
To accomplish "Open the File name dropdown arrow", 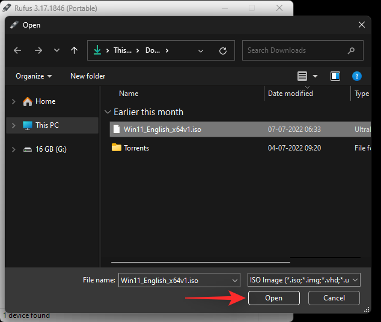I will pyautogui.click(x=235, y=281).
